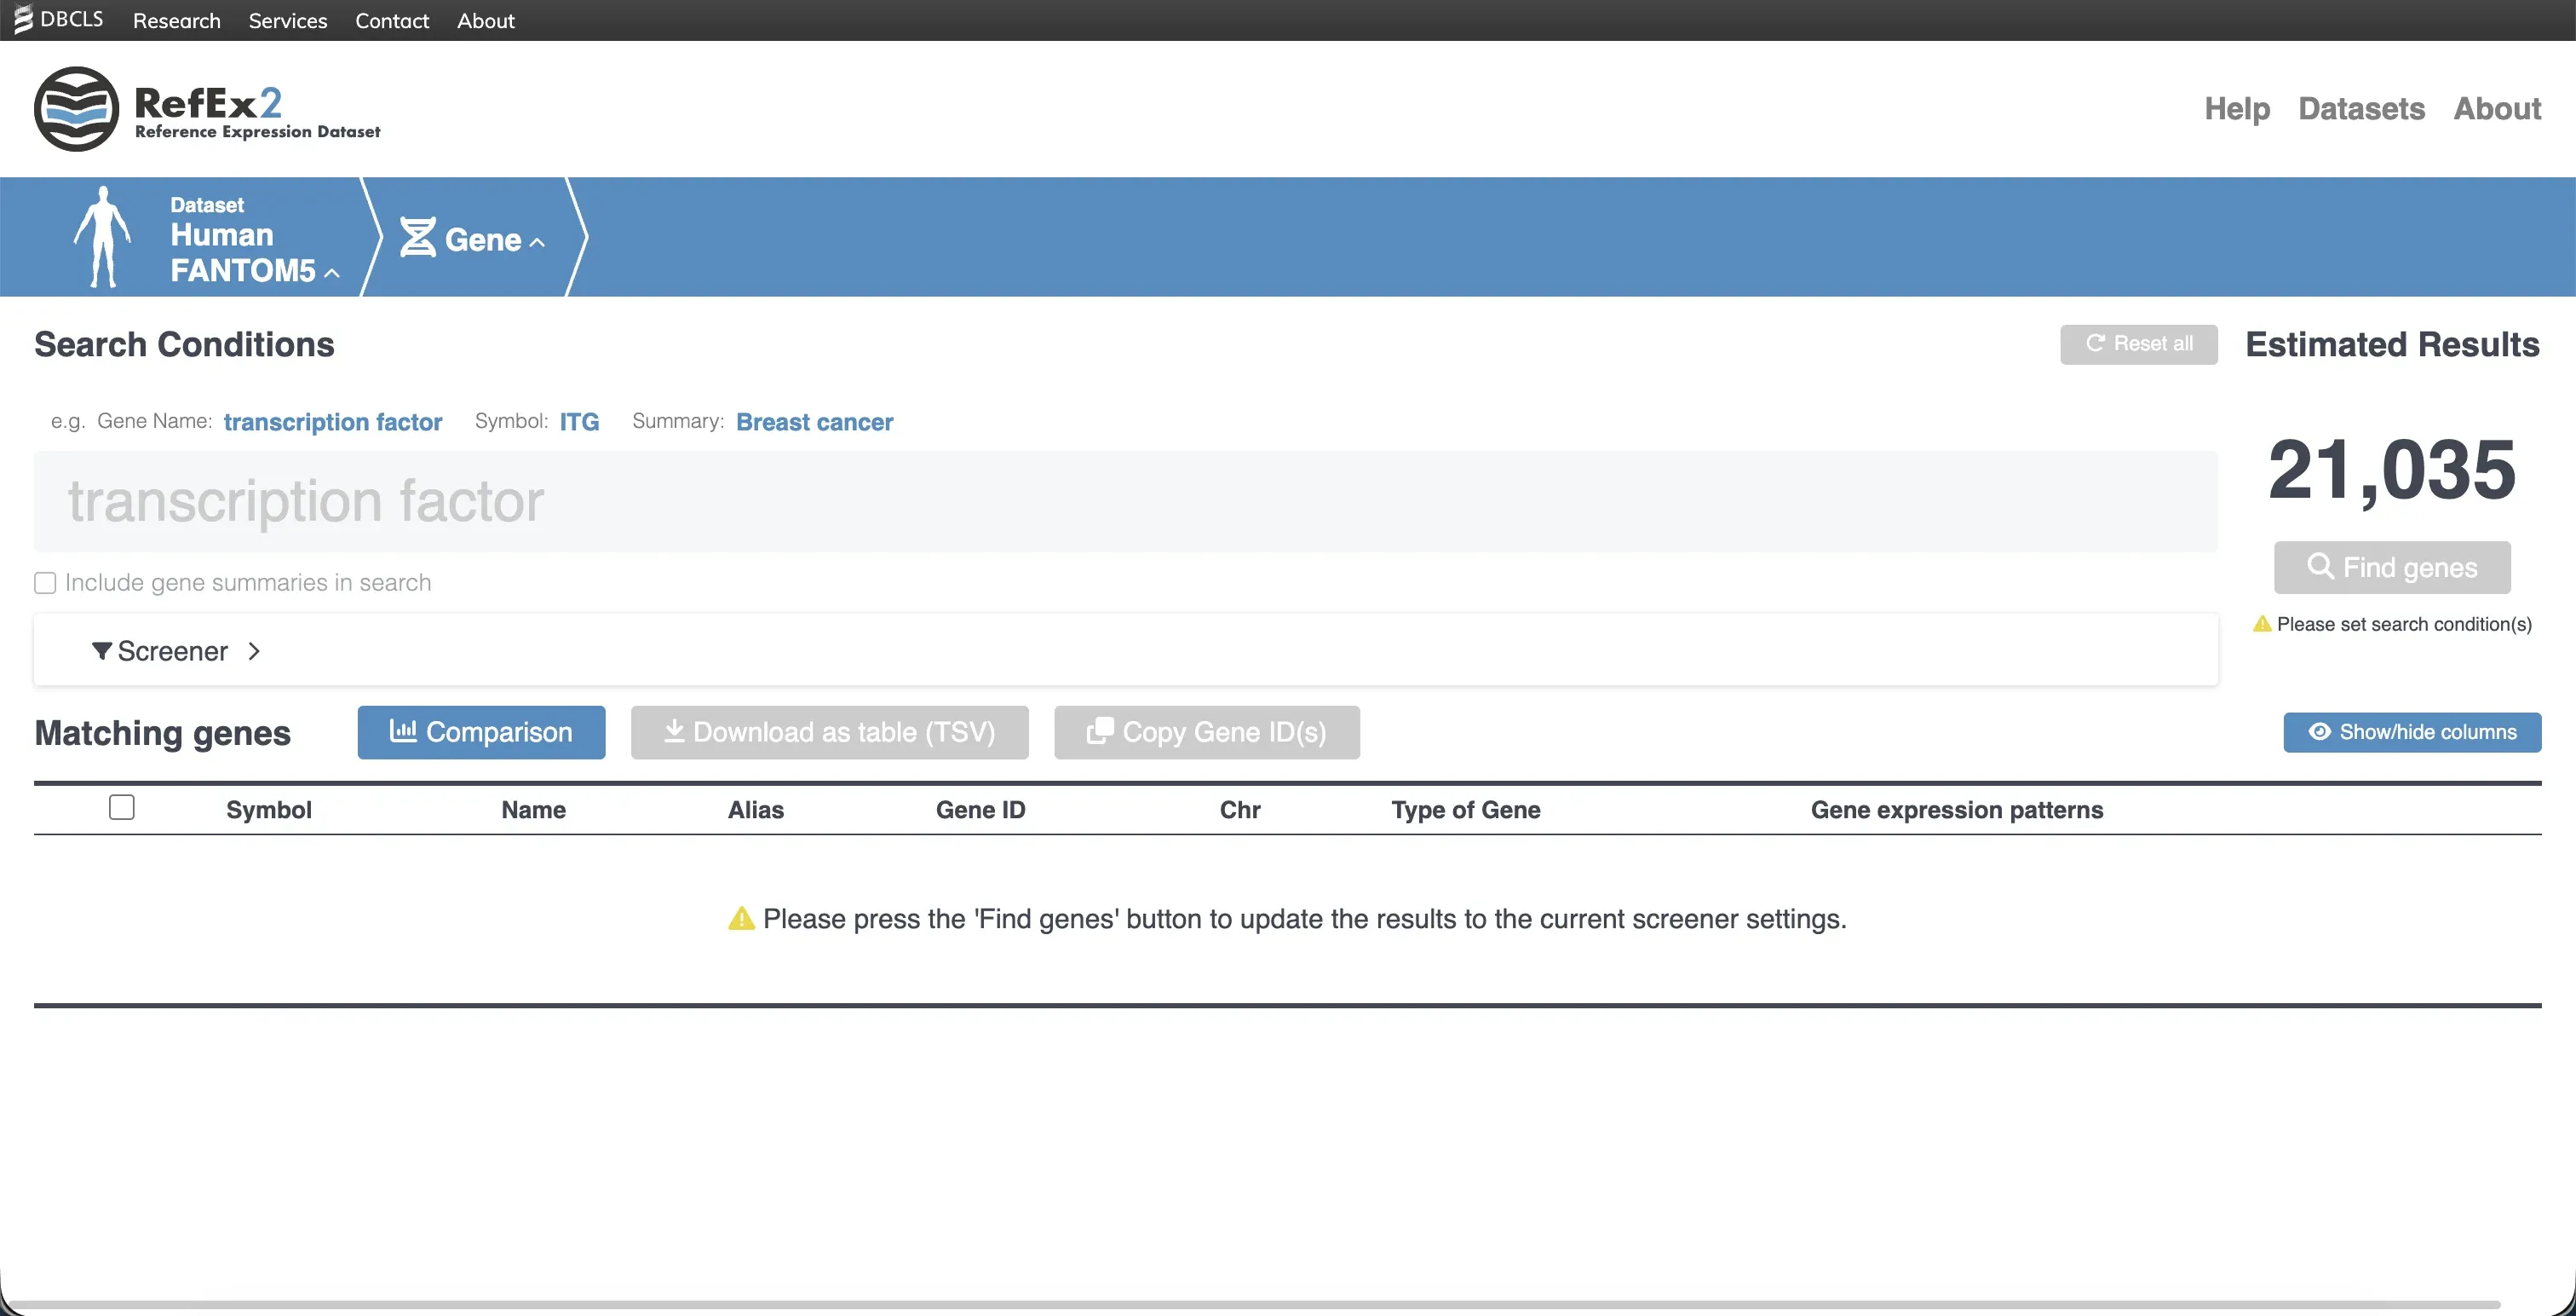
Task: Open the Research menu
Action: [177, 20]
